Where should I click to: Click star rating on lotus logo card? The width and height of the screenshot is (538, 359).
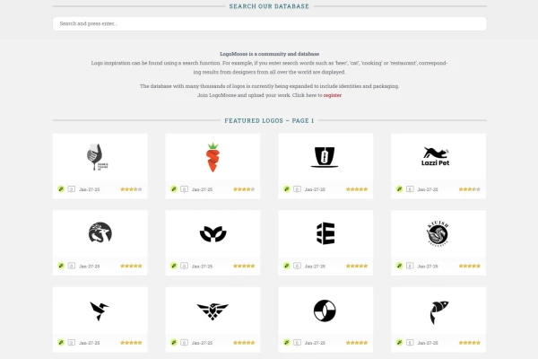click(x=244, y=266)
